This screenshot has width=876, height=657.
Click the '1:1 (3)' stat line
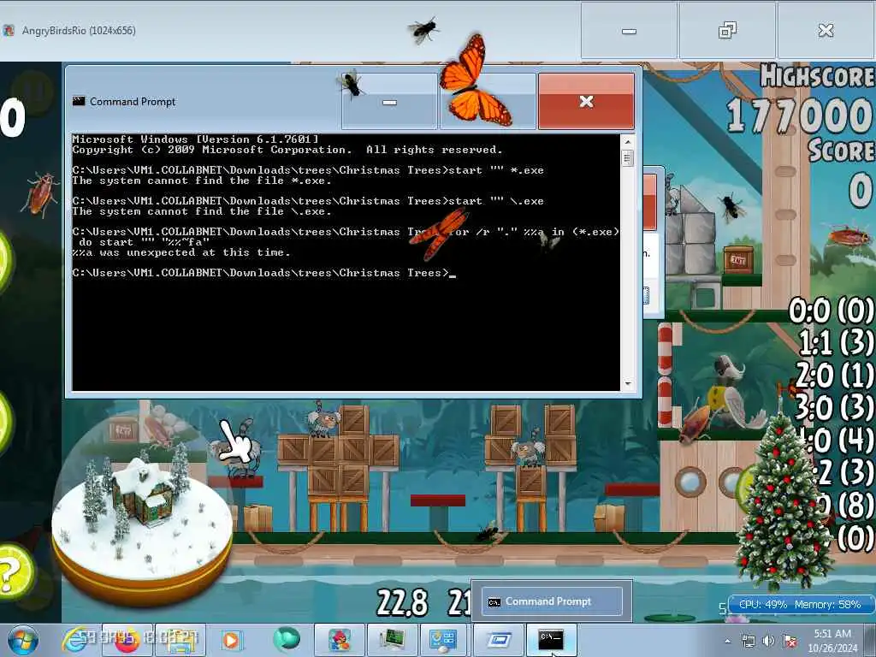[835, 342]
